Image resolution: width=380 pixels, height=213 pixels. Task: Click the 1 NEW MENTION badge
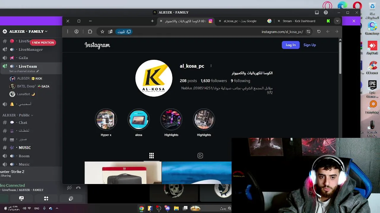[43, 43]
